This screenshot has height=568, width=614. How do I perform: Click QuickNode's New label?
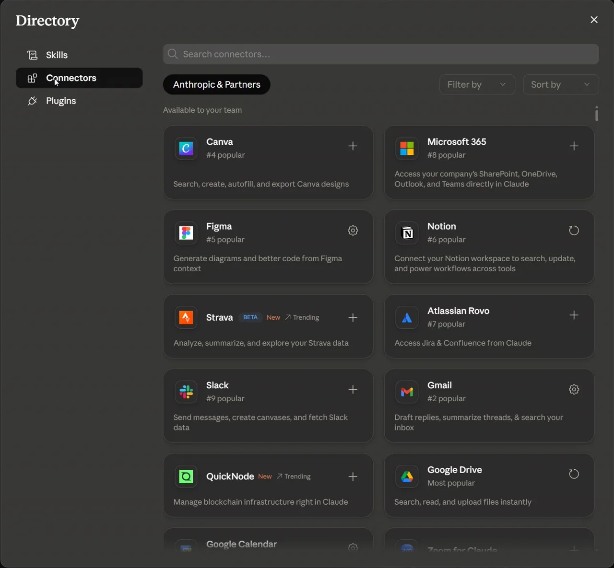point(265,476)
